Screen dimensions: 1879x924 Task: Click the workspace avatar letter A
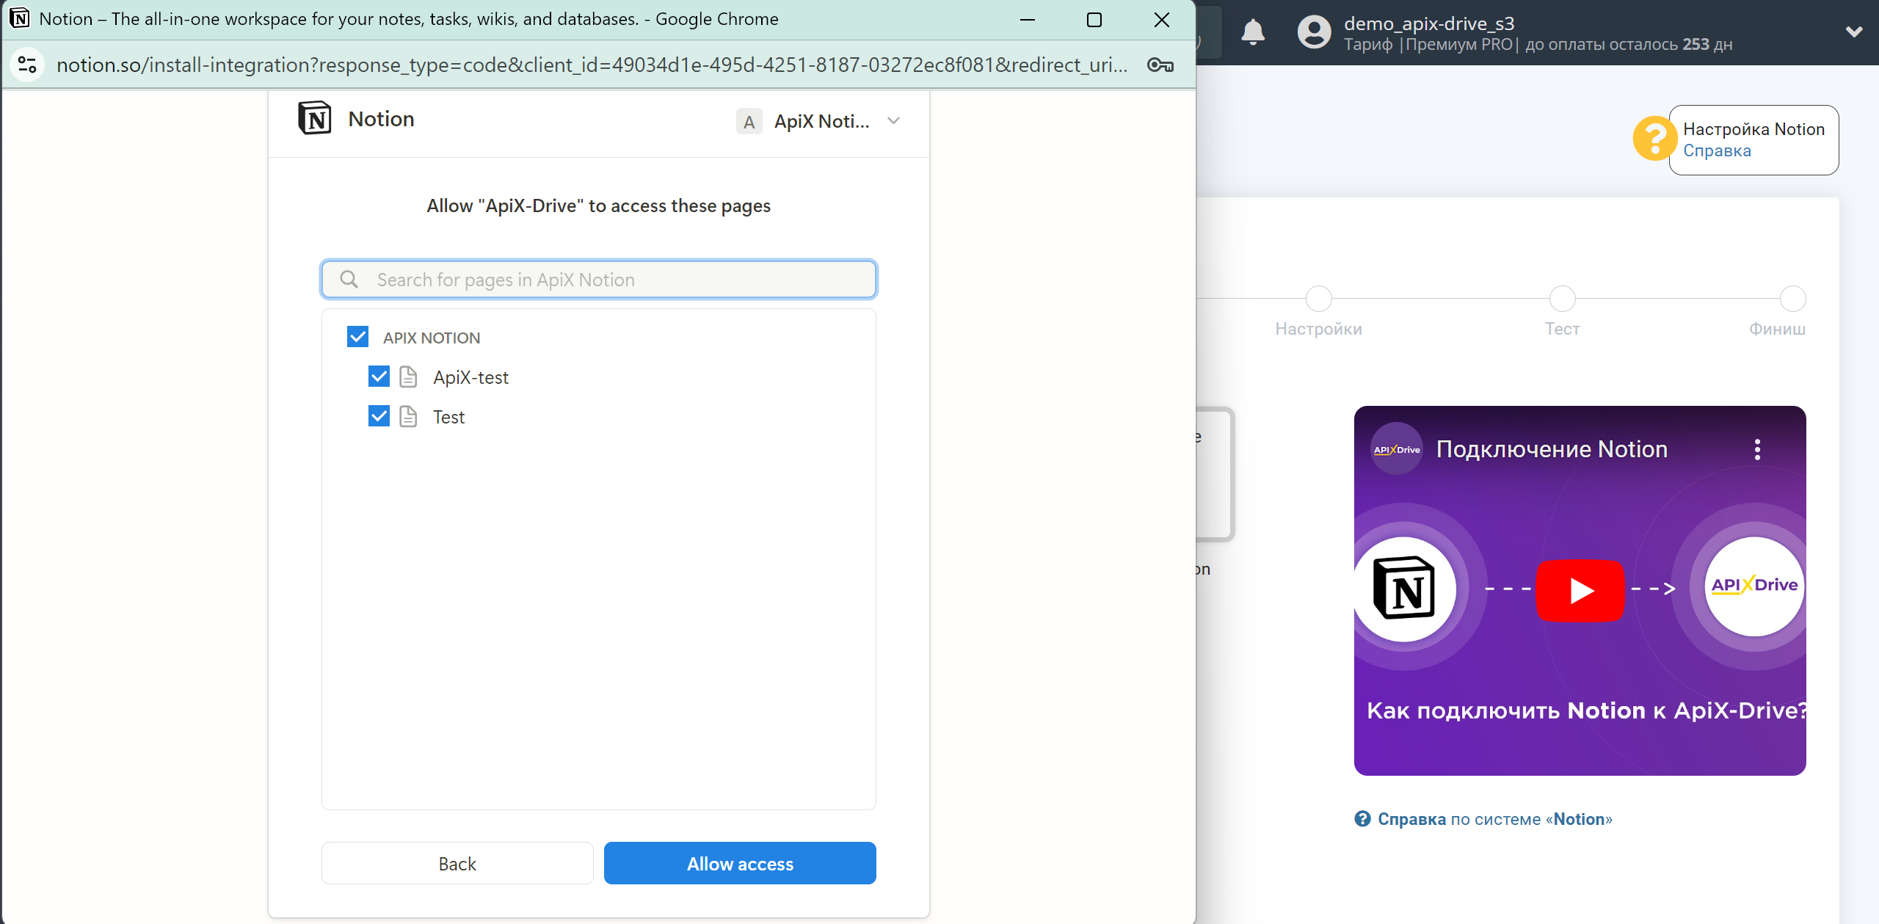749,121
